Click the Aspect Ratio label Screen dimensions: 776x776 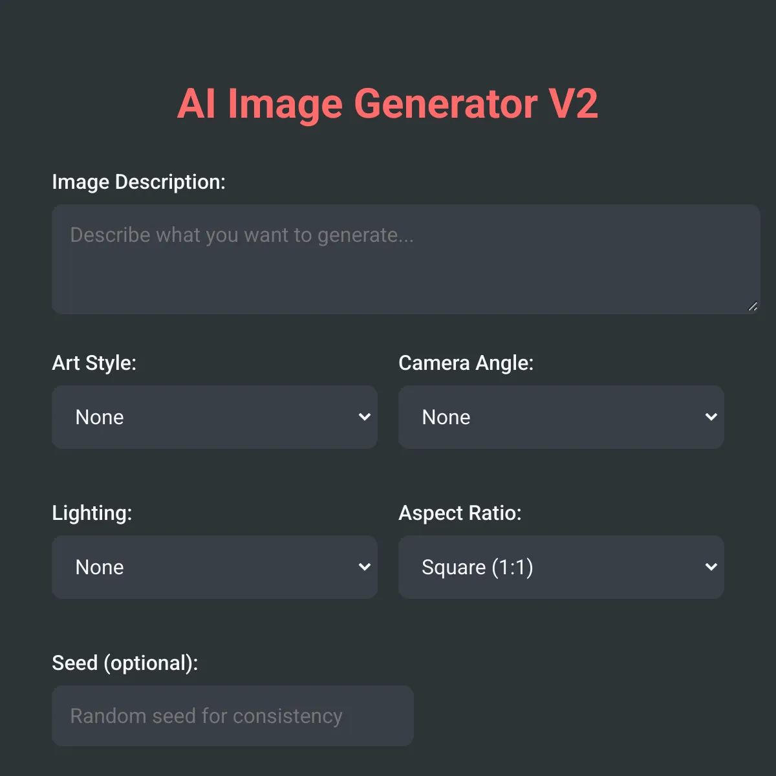(x=460, y=513)
